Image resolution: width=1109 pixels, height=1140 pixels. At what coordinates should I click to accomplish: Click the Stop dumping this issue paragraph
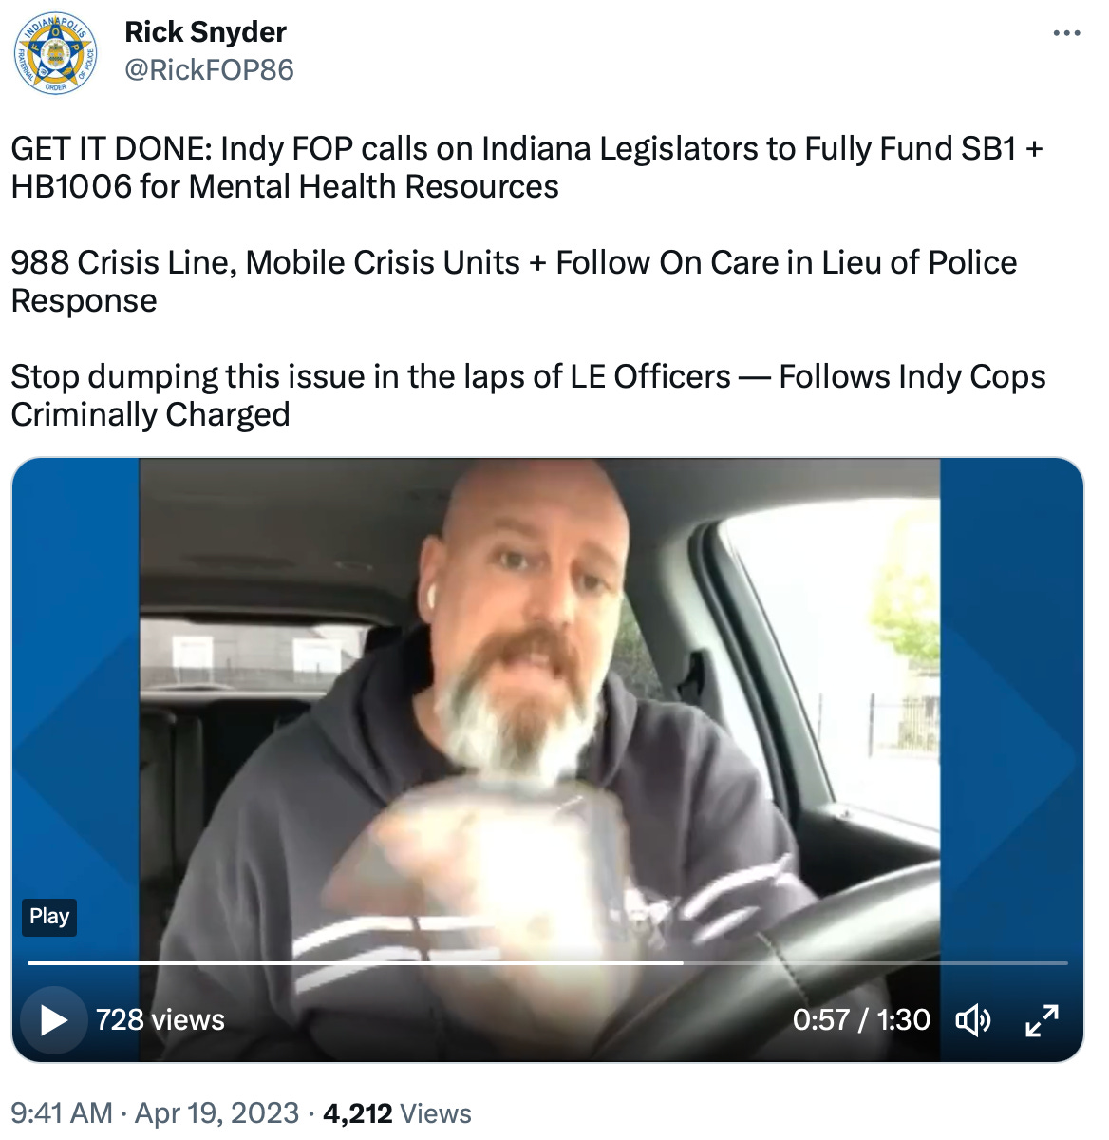[528, 395]
